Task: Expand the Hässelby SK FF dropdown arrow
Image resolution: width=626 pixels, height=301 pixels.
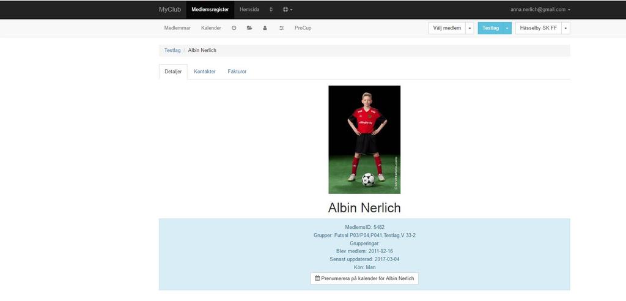Action: 565,28
